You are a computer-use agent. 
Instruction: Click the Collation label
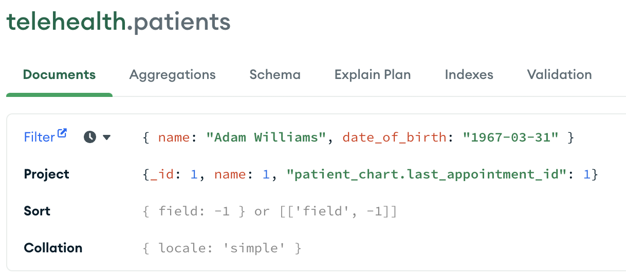(53, 248)
